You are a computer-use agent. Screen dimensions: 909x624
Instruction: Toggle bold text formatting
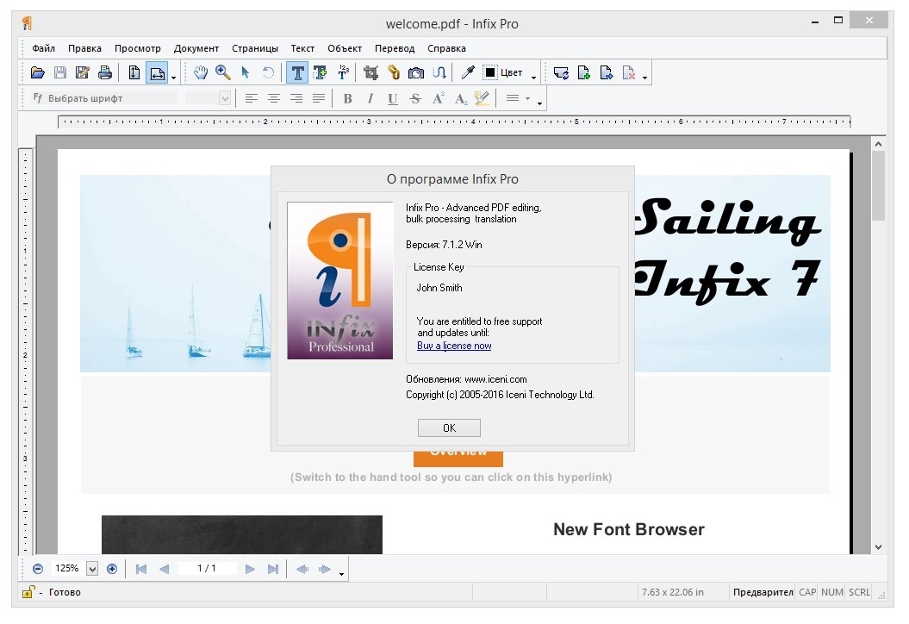348,99
